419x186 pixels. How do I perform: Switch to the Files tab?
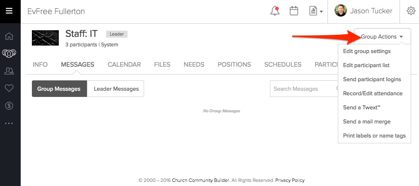tap(162, 65)
